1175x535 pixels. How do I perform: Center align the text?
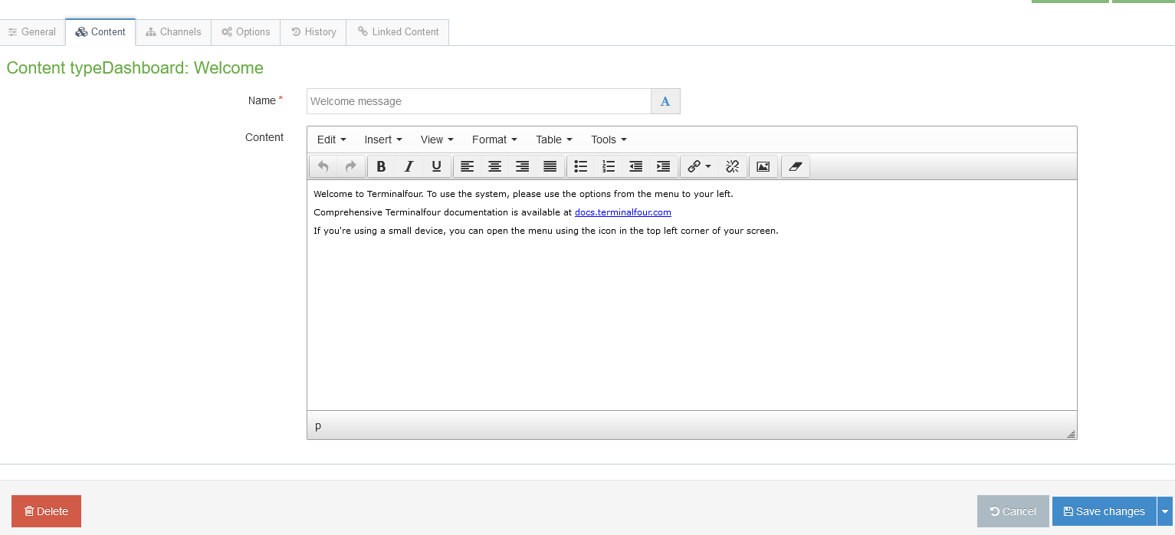(494, 166)
